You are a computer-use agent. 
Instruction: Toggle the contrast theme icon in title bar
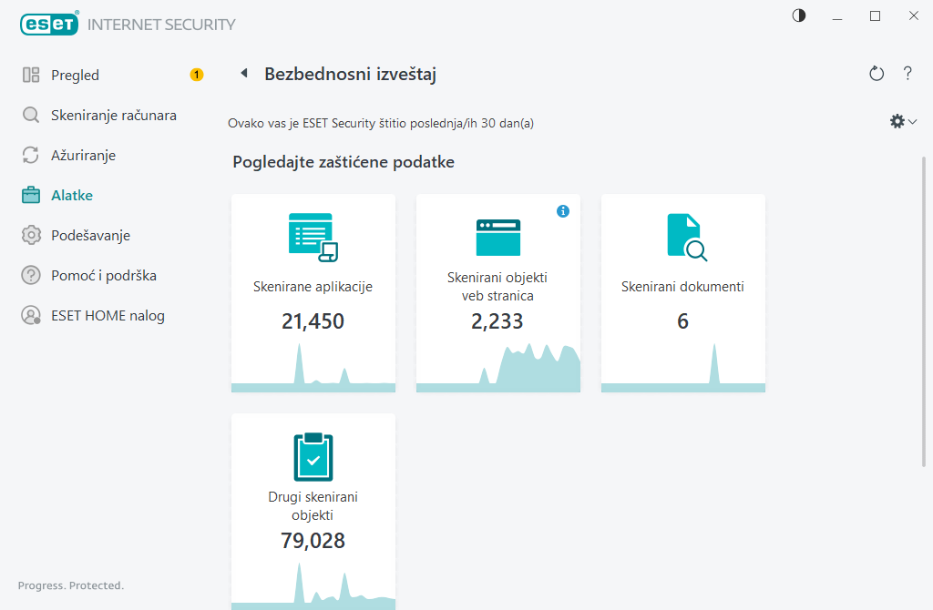(x=799, y=15)
